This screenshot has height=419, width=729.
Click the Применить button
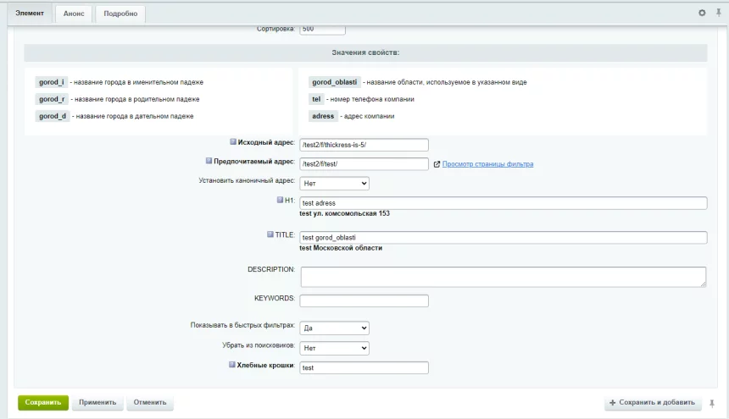[x=97, y=403]
